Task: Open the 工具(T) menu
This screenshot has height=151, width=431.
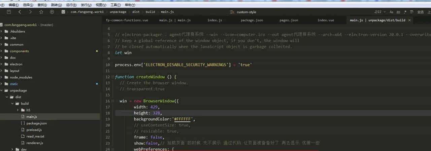Action: (x=115, y=5)
